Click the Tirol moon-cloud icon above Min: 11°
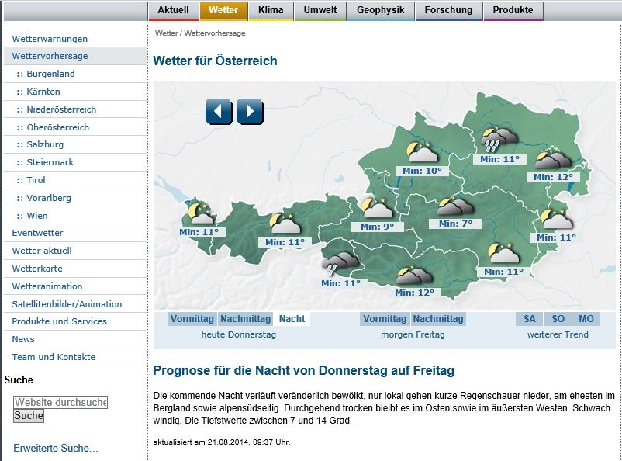This screenshot has width=622, height=461. (285, 224)
